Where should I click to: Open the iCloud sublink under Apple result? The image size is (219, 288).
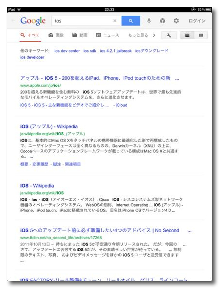[x=121, y=105]
